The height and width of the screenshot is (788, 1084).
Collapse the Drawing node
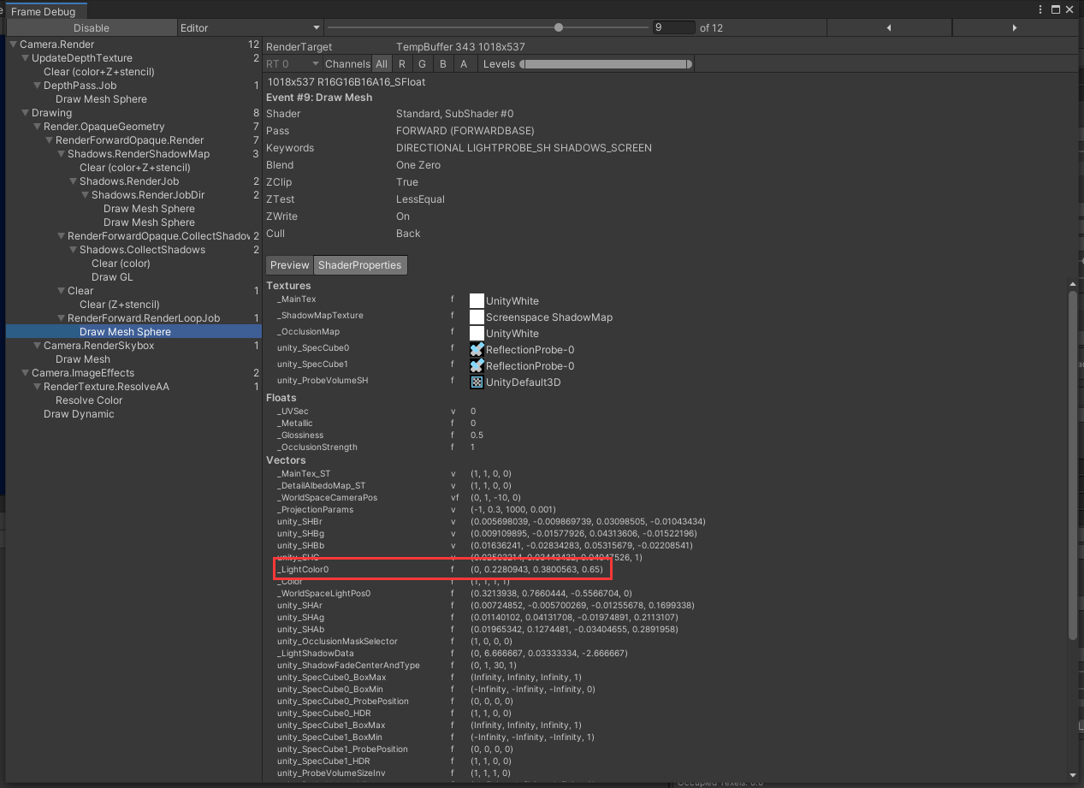pyautogui.click(x=25, y=113)
